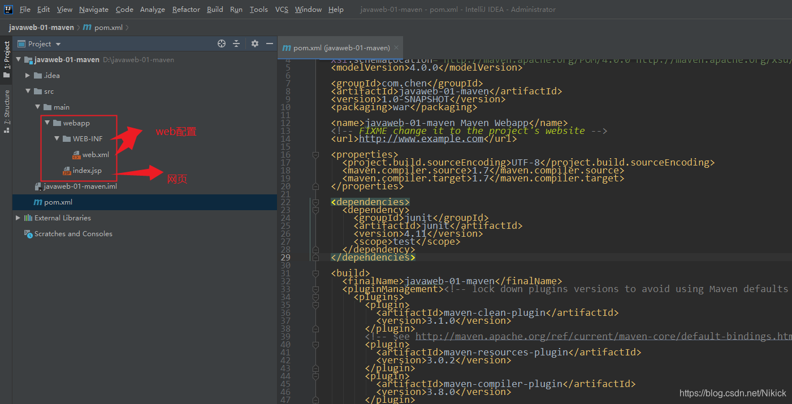792x404 pixels.
Task: Place cursor on closing dependencies tag line 29
Action: click(x=373, y=257)
